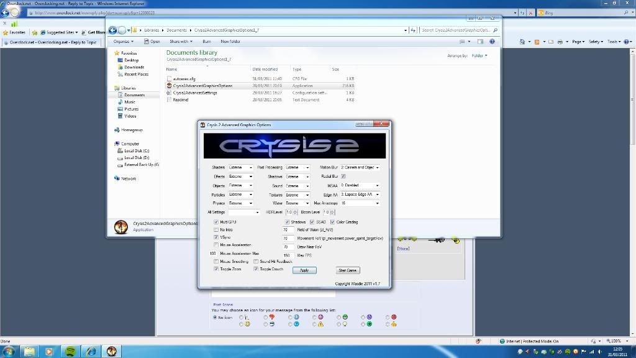Toggle the VSync checkbox
The image size is (636, 358).
(216, 237)
